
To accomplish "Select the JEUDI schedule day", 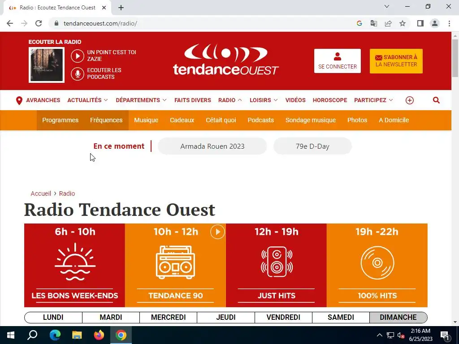I will [x=226, y=318].
